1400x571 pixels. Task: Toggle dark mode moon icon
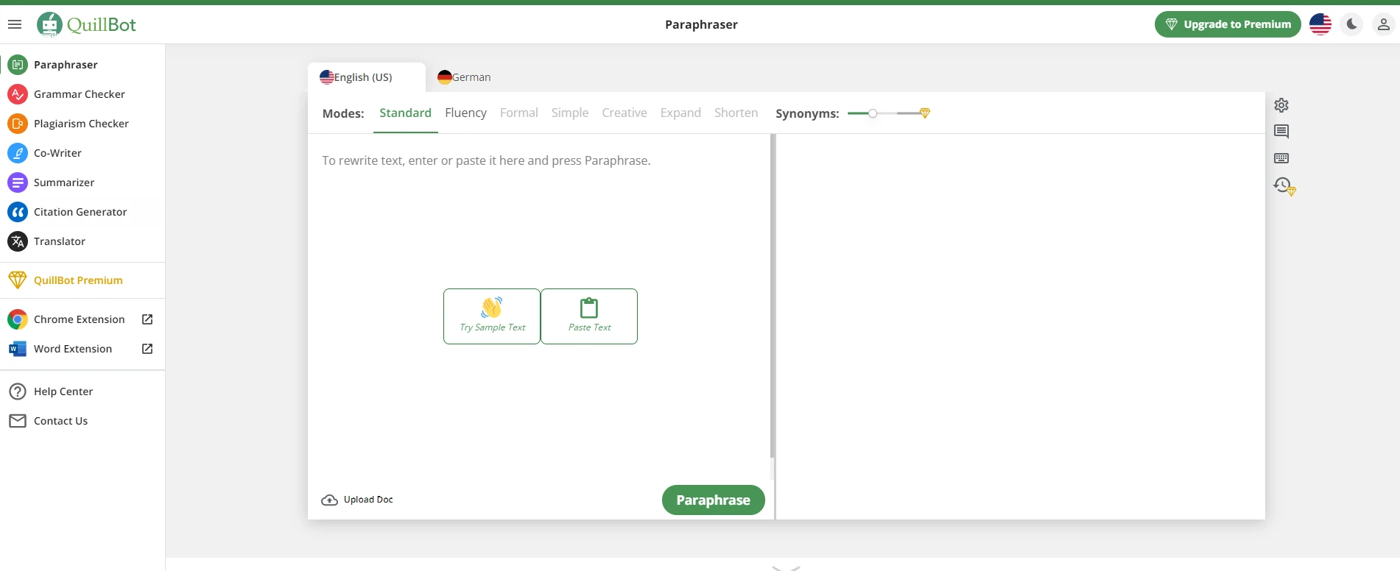tap(1352, 24)
